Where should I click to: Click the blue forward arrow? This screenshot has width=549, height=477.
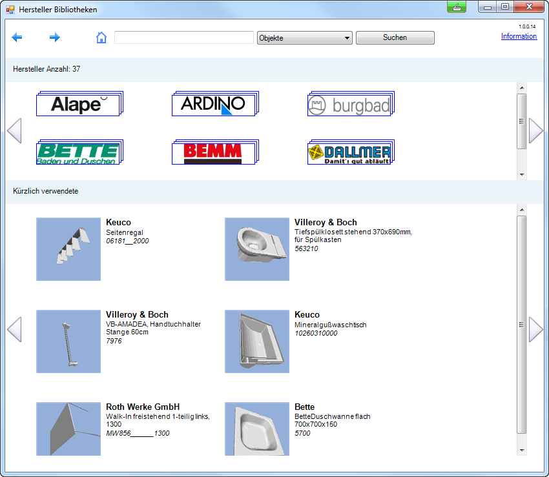pyautogui.click(x=55, y=37)
